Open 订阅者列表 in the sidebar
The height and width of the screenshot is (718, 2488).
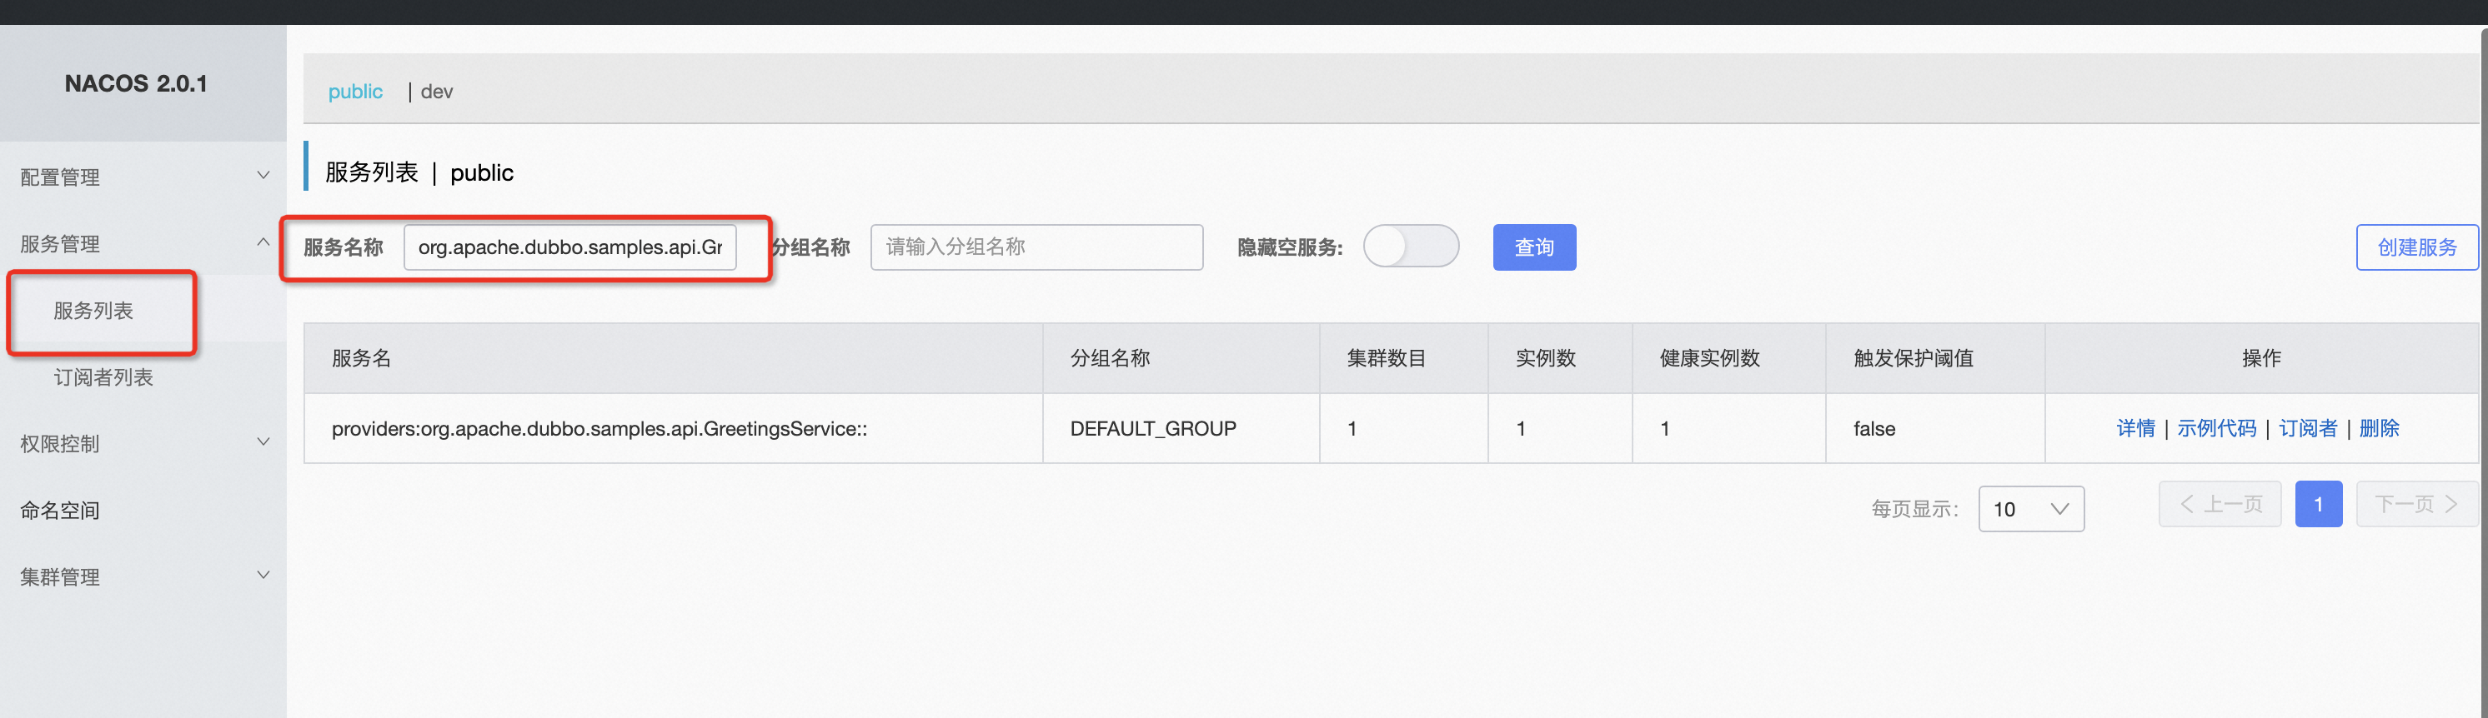tap(103, 377)
